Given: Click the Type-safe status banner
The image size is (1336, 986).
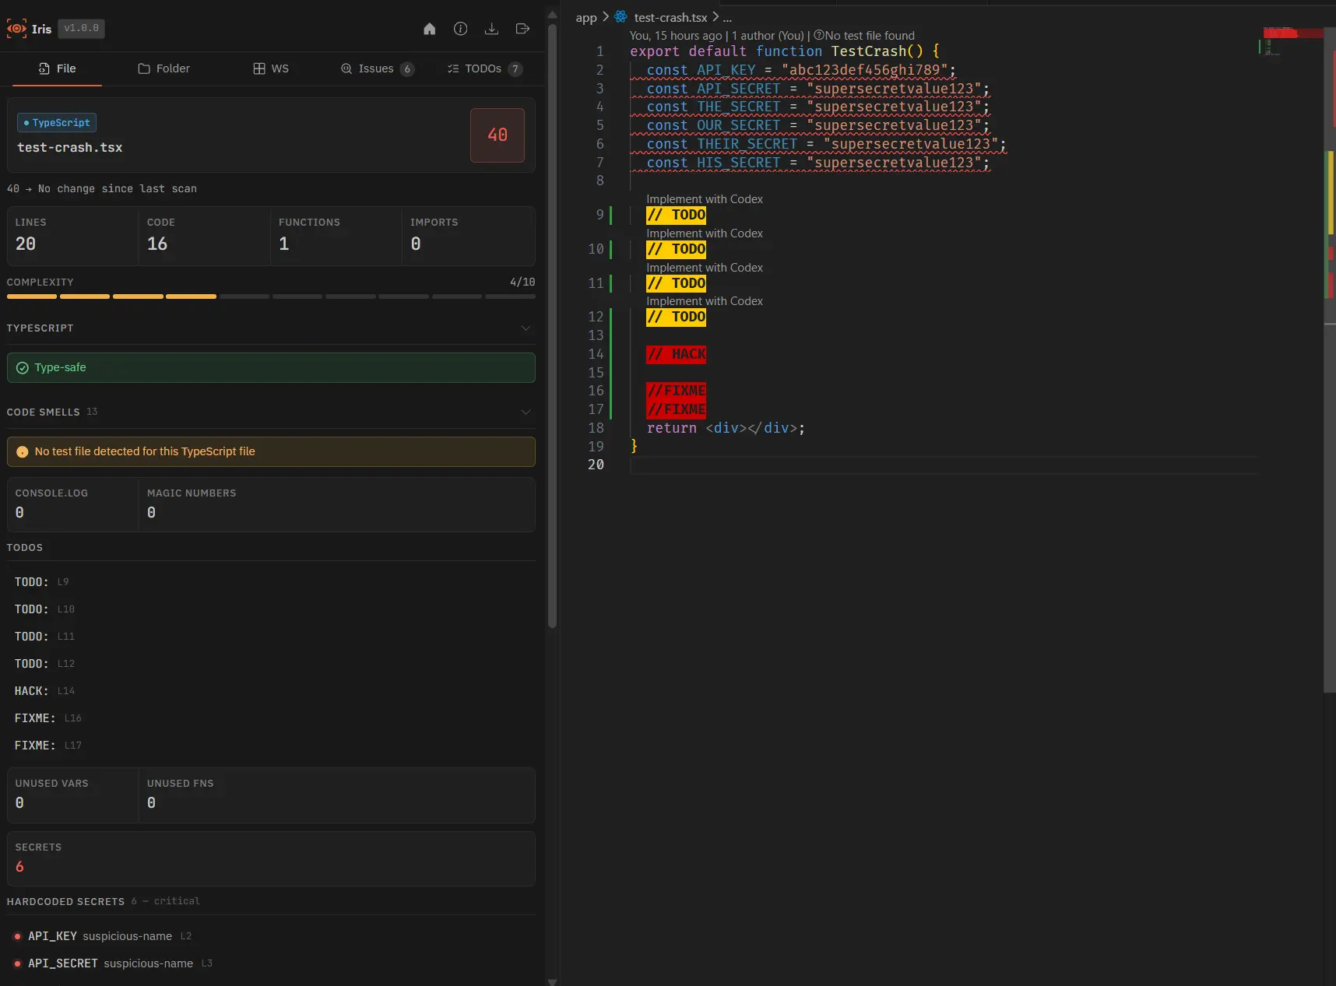Looking at the screenshot, I should [x=271, y=368].
